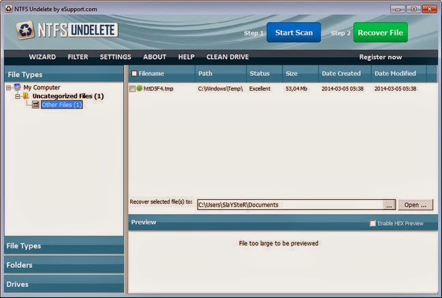442x298 pixels.
Task: Click the created date 2014-03-05 05:38
Action: (343, 89)
